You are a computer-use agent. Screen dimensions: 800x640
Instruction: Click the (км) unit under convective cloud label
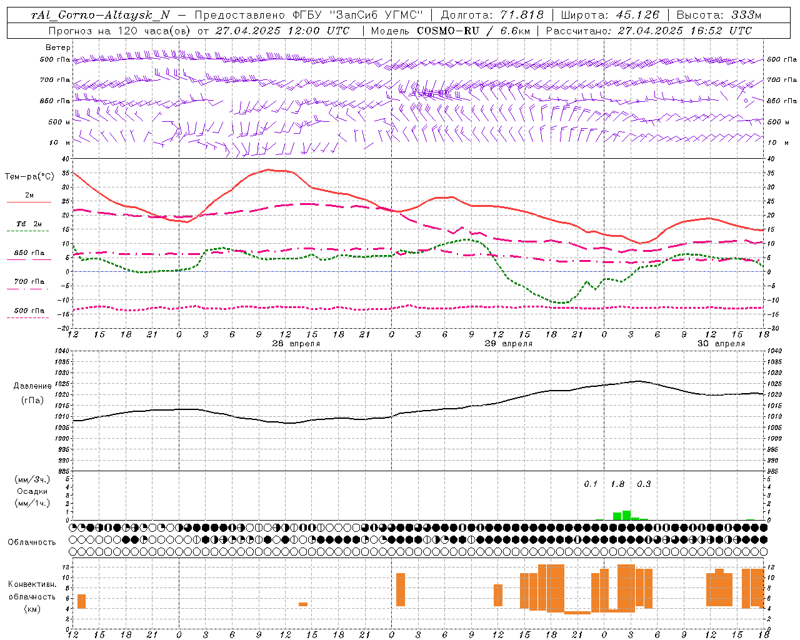click(x=32, y=609)
